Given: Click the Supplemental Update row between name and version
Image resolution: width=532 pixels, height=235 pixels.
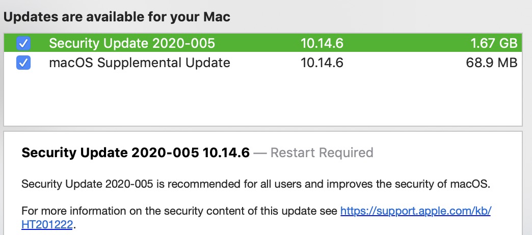Looking at the screenshot, I should pyautogui.click(x=265, y=63).
